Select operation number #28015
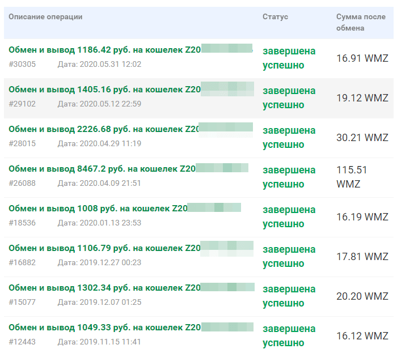Viewport: 397px width, 353px height. (x=22, y=143)
